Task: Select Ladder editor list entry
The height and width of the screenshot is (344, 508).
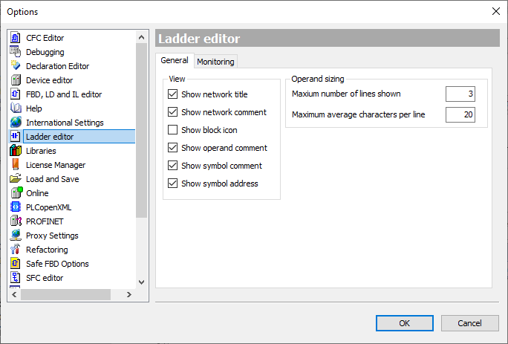Action: point(79,137)
